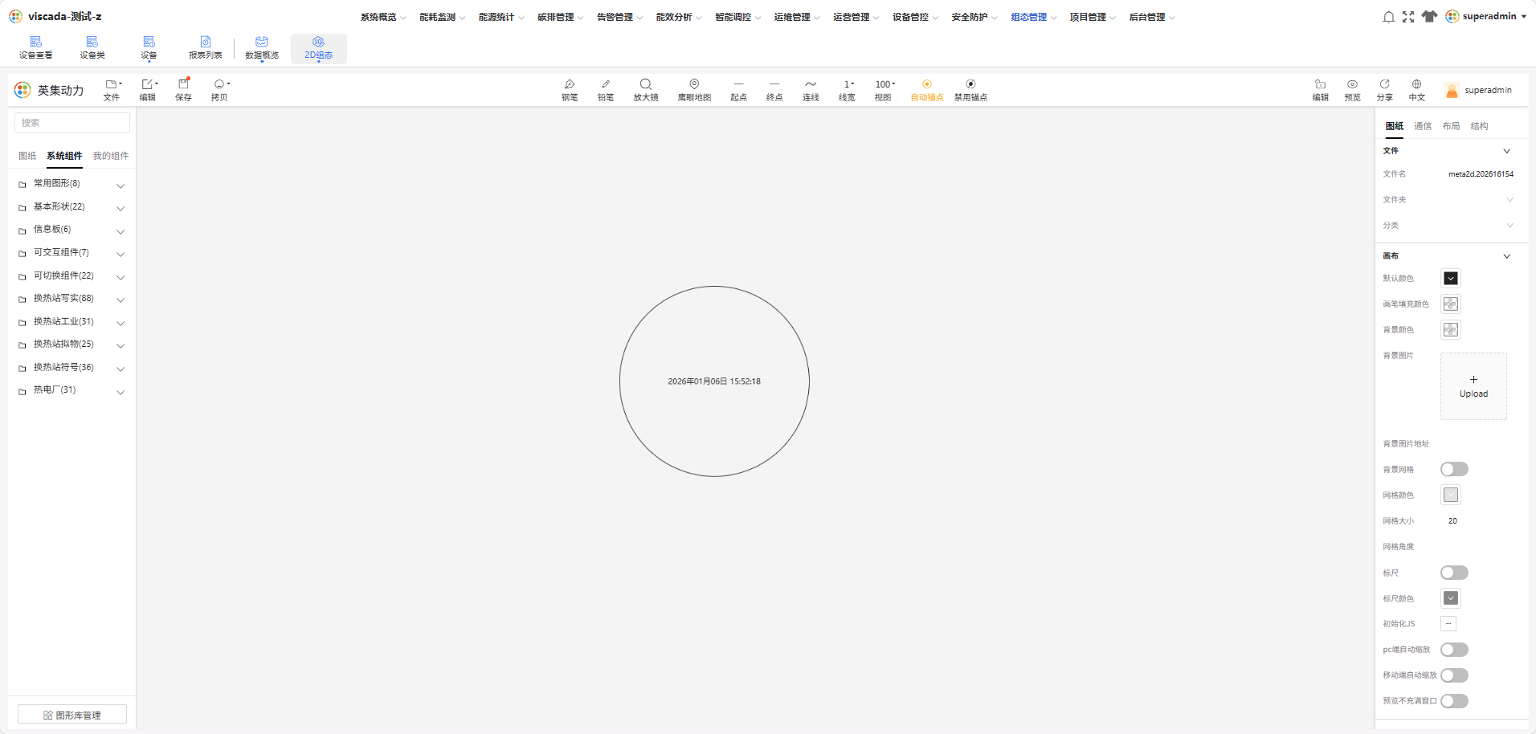Viewport: 1536px width, 734px height.
Task: Open 设备查看 shortcut
Action: click(x=36, y=48)
